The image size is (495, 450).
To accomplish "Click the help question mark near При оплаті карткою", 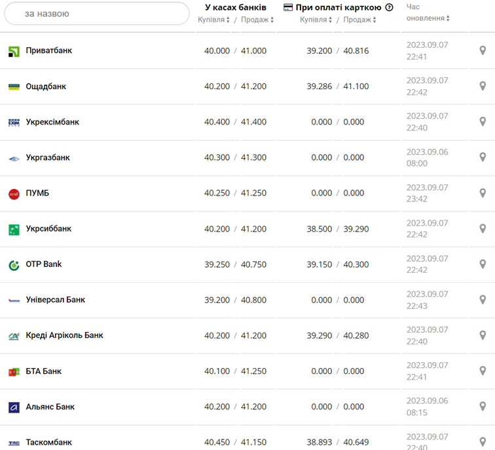I will tap(390, 8).
